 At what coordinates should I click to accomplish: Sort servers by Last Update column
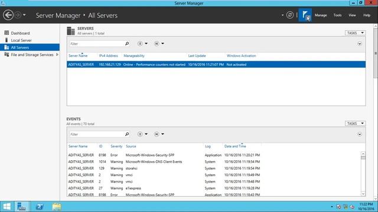(x=197, y=56)
